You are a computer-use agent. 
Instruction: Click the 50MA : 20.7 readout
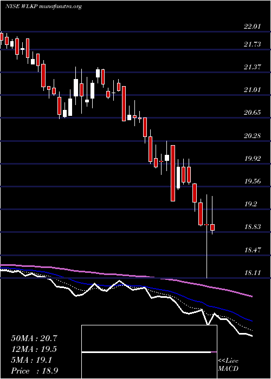[x=34, y=338]
